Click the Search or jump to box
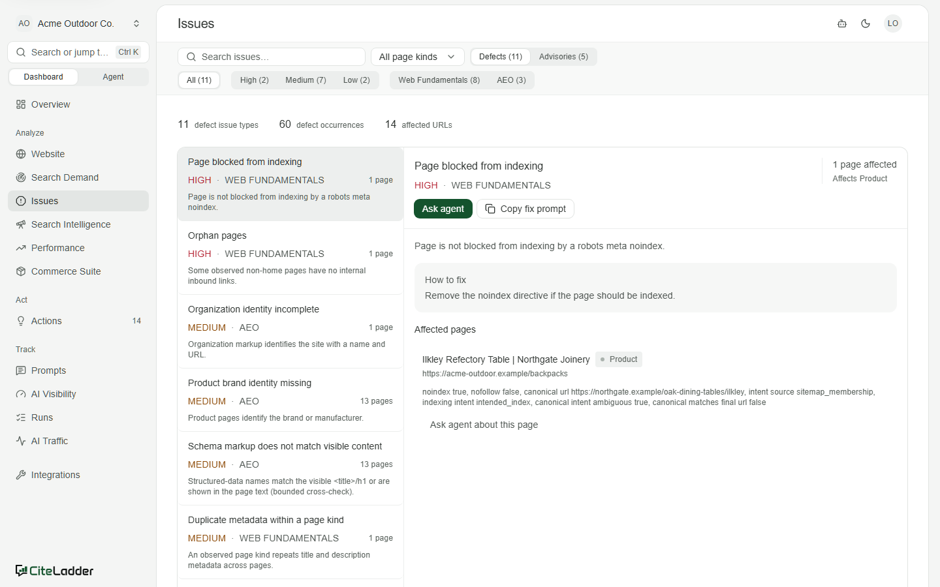940x587 pixels. [x=78, y=52]
